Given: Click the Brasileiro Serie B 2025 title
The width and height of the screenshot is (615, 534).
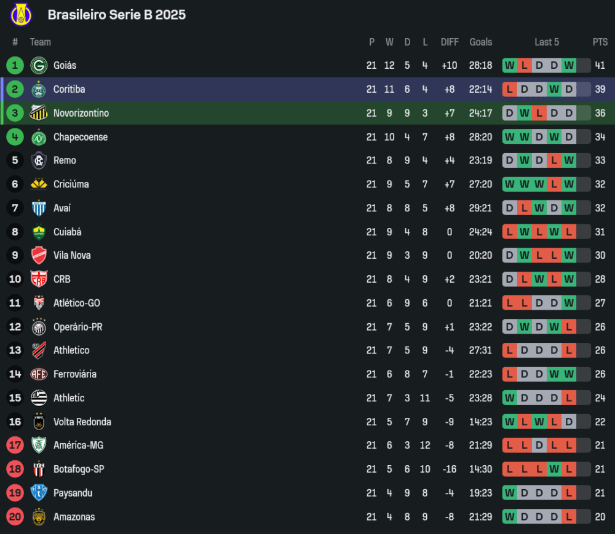Looking at the screenshot, I should click(x=117, y=15).
